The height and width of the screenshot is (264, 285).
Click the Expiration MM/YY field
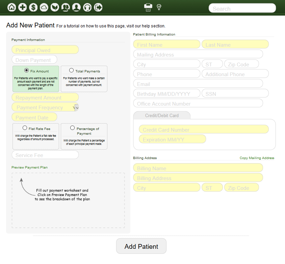(173, 139)
